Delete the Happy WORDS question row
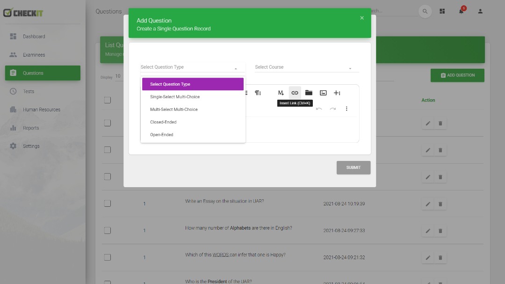The image size is (505, 284). (440, 258)
